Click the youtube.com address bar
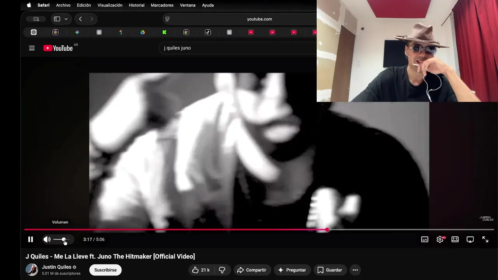 click(x=259, y=19)
